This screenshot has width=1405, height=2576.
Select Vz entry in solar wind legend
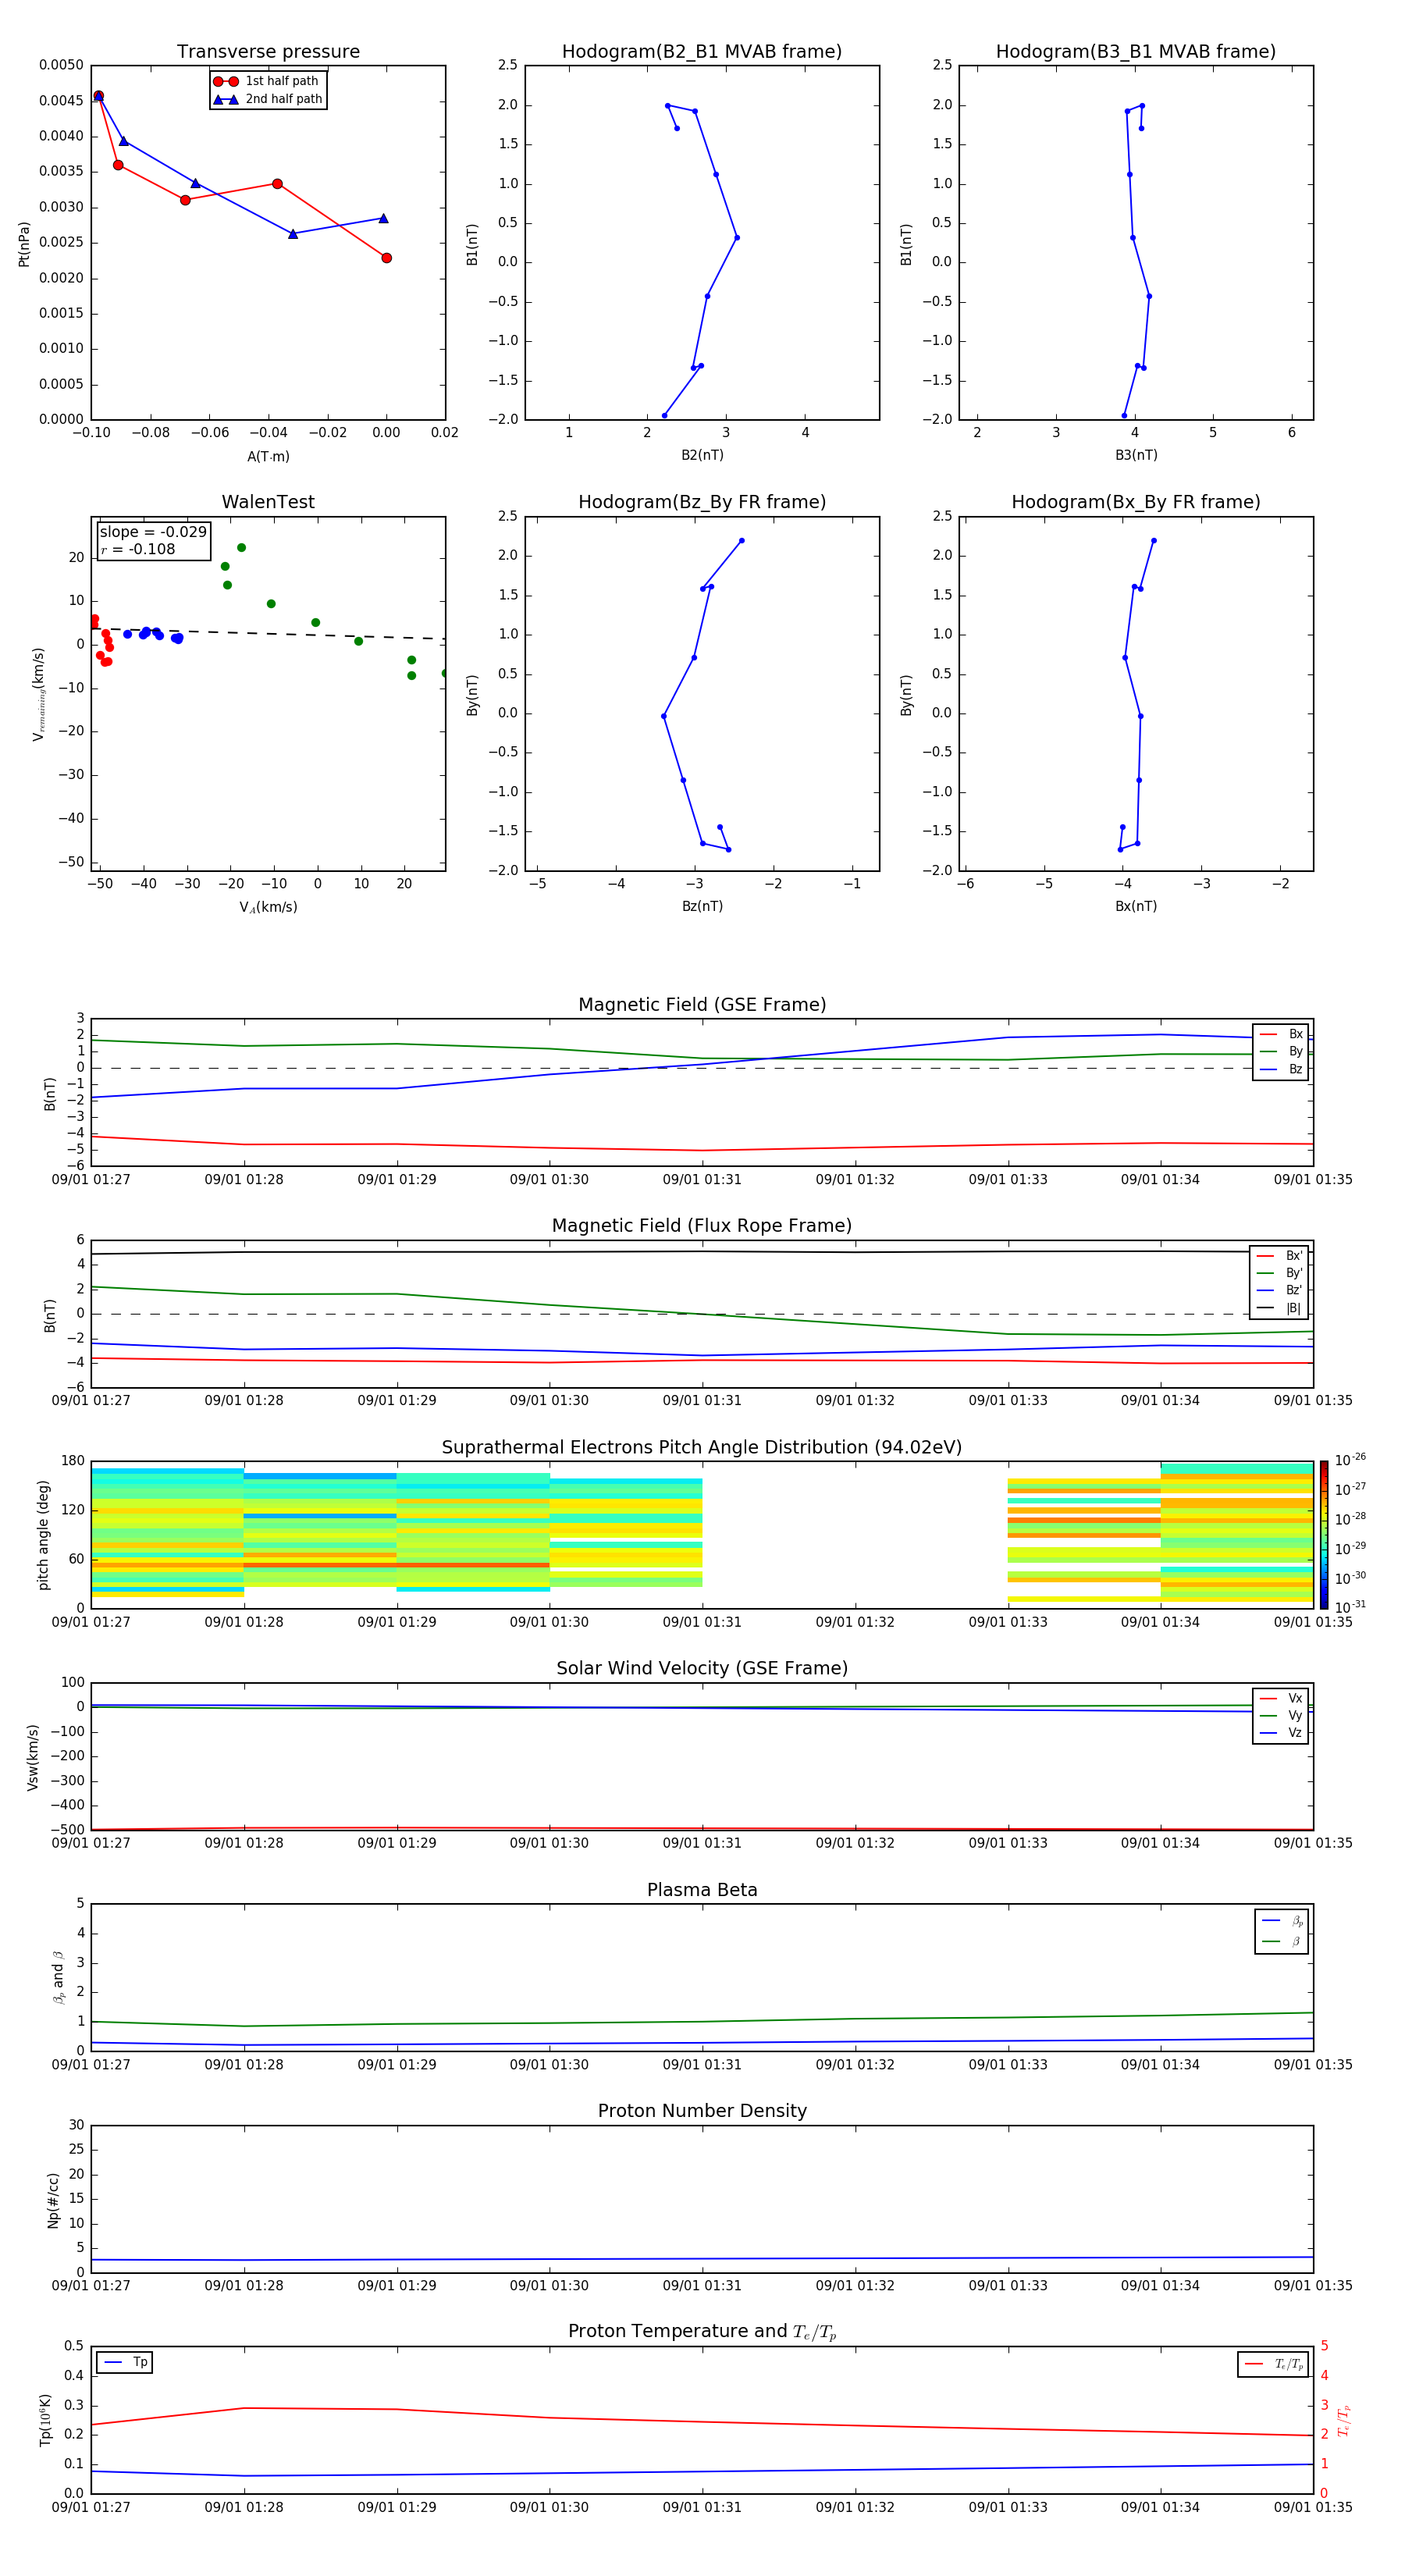tap(1281, 1733)
